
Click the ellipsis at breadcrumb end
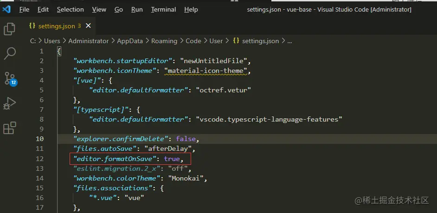289,41
